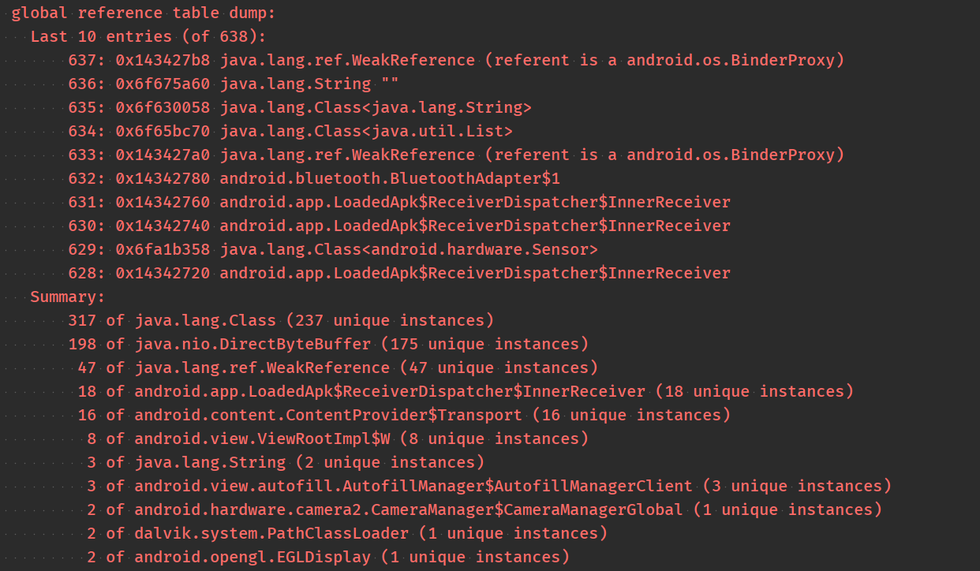Click "47 of java.lang.ref.WeakReference" summary line

click(x=338, y=368)
